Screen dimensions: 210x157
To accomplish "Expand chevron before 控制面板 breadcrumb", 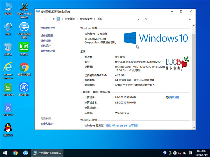I will [x=62, y=19].
